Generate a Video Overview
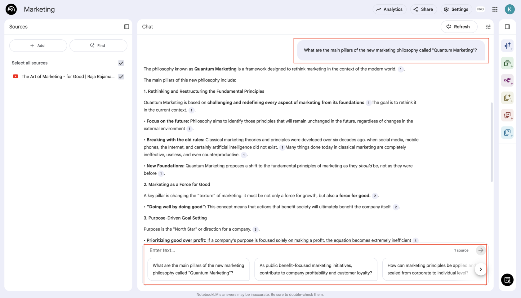521x298 pixels. [x=507, y=63]
